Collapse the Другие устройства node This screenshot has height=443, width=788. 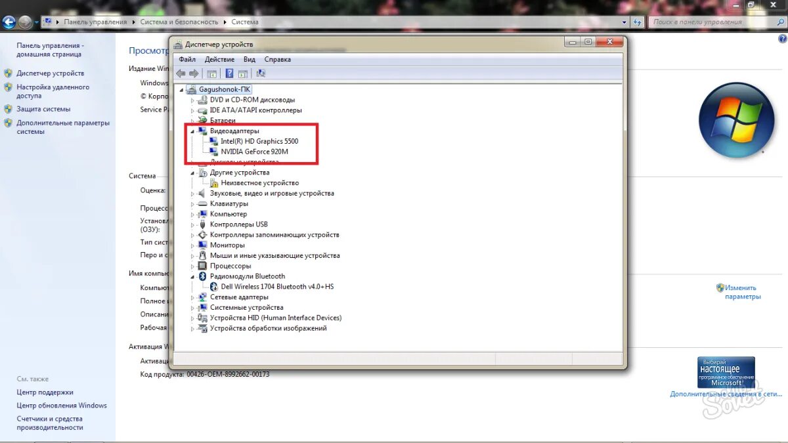tap(193, 173)
